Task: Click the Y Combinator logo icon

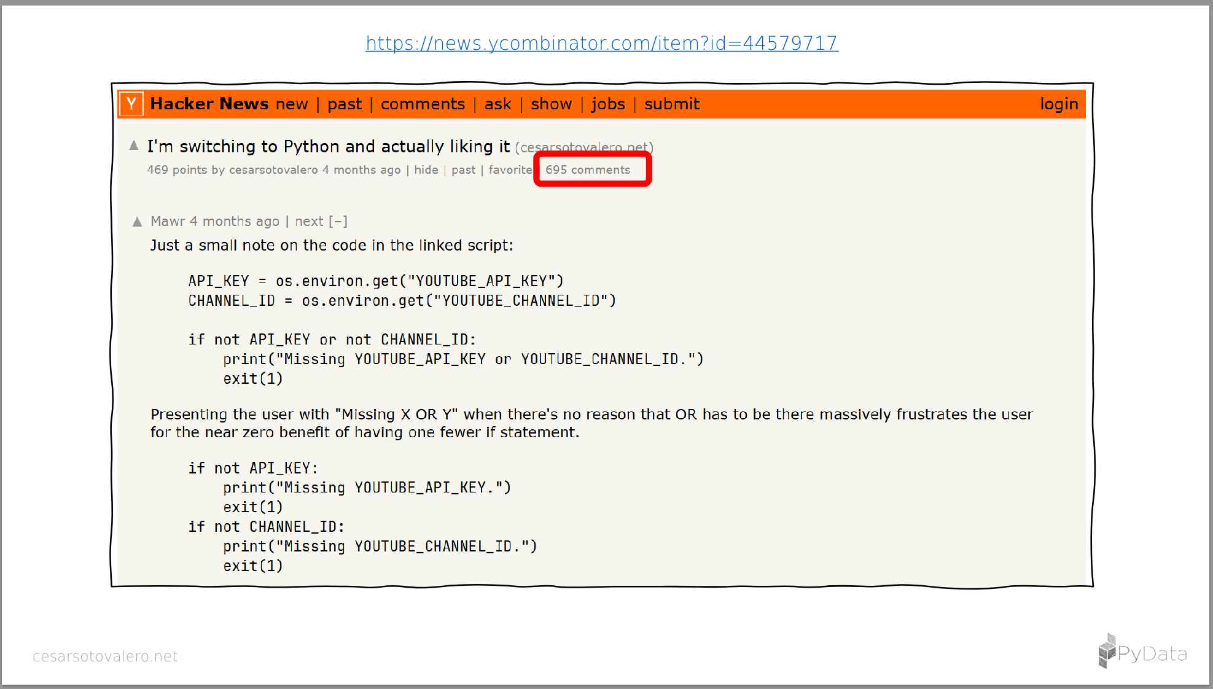Action: pyautogui.click(x=131, y=104)
